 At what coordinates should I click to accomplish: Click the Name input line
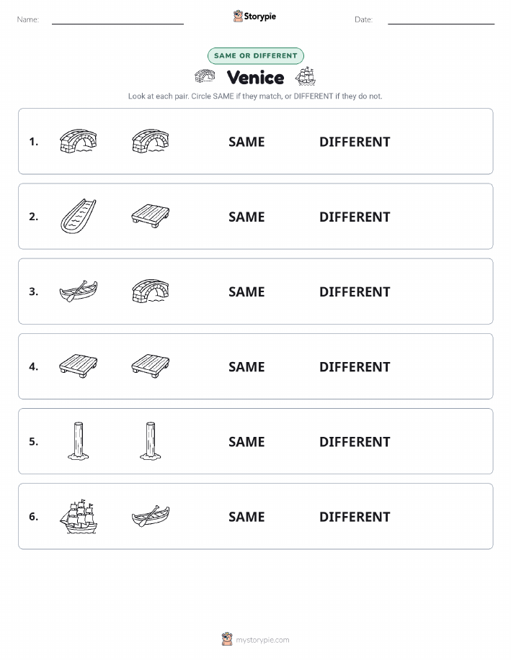(117, 21)
